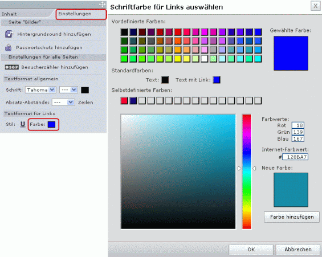Click the move cross icon above panel

102,4
